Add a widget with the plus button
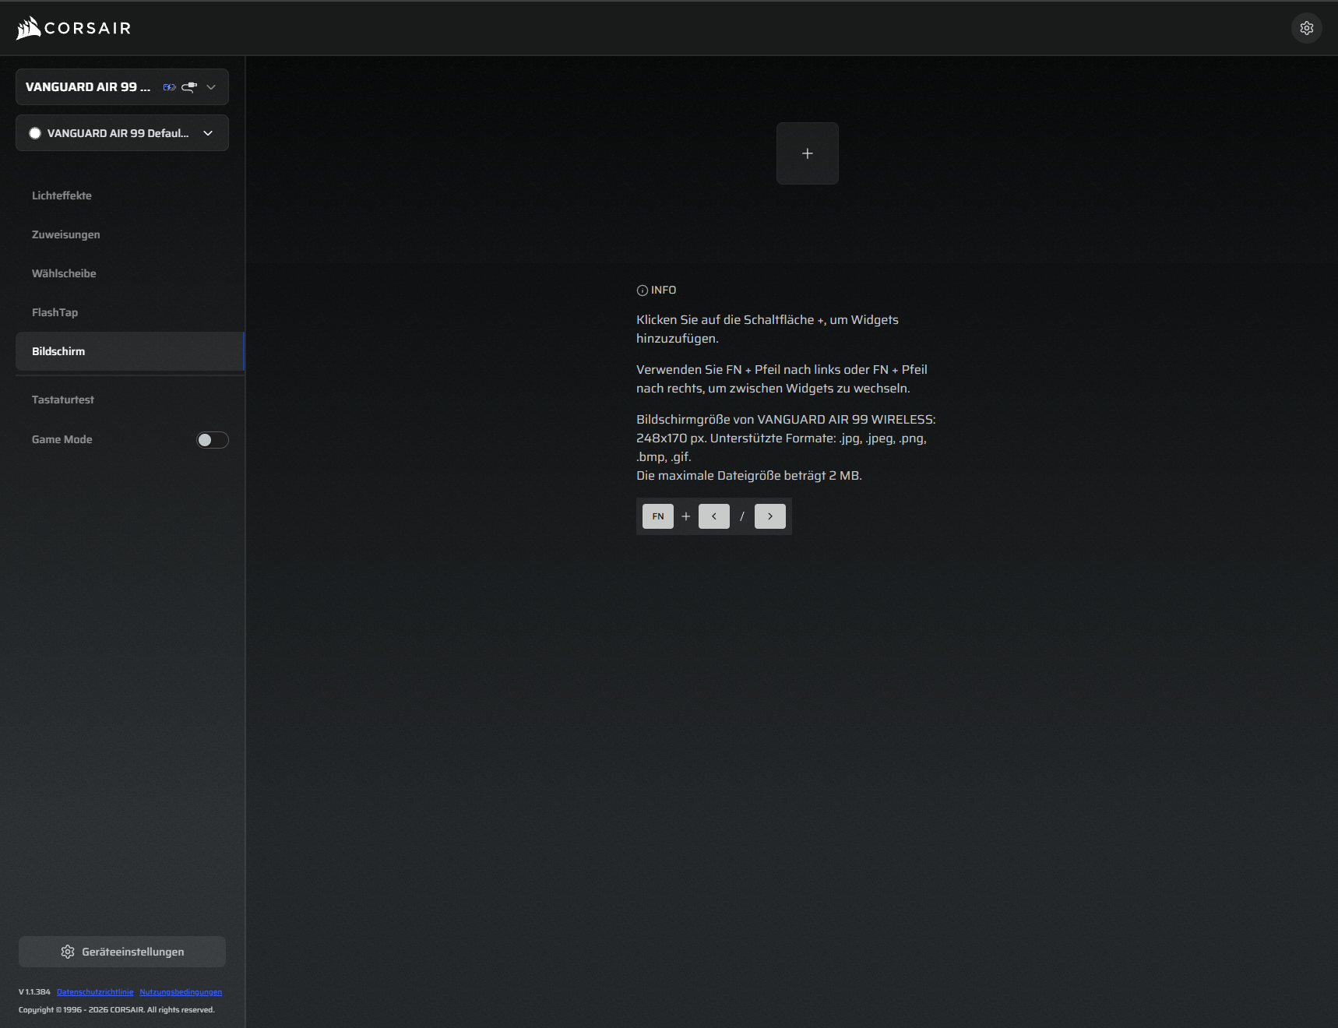Image resolution: width=1338 pixels, height=1028 pixels. coord(807,153)
